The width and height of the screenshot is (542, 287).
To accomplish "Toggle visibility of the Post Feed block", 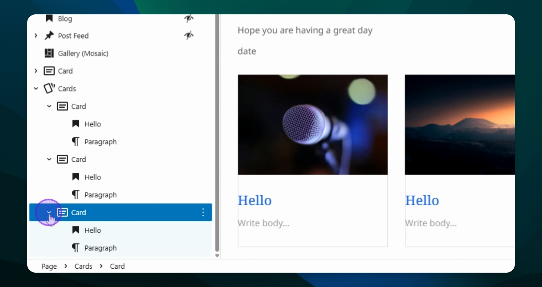I will tap(189, 35).
